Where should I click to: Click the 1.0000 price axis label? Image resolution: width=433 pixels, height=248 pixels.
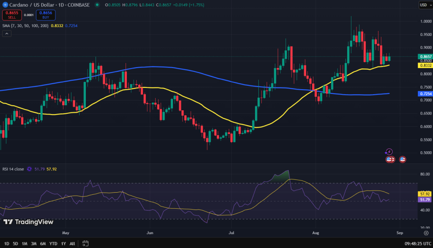click(426, 21)
